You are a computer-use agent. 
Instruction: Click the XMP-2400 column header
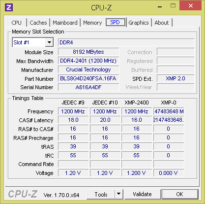[137, 102]
